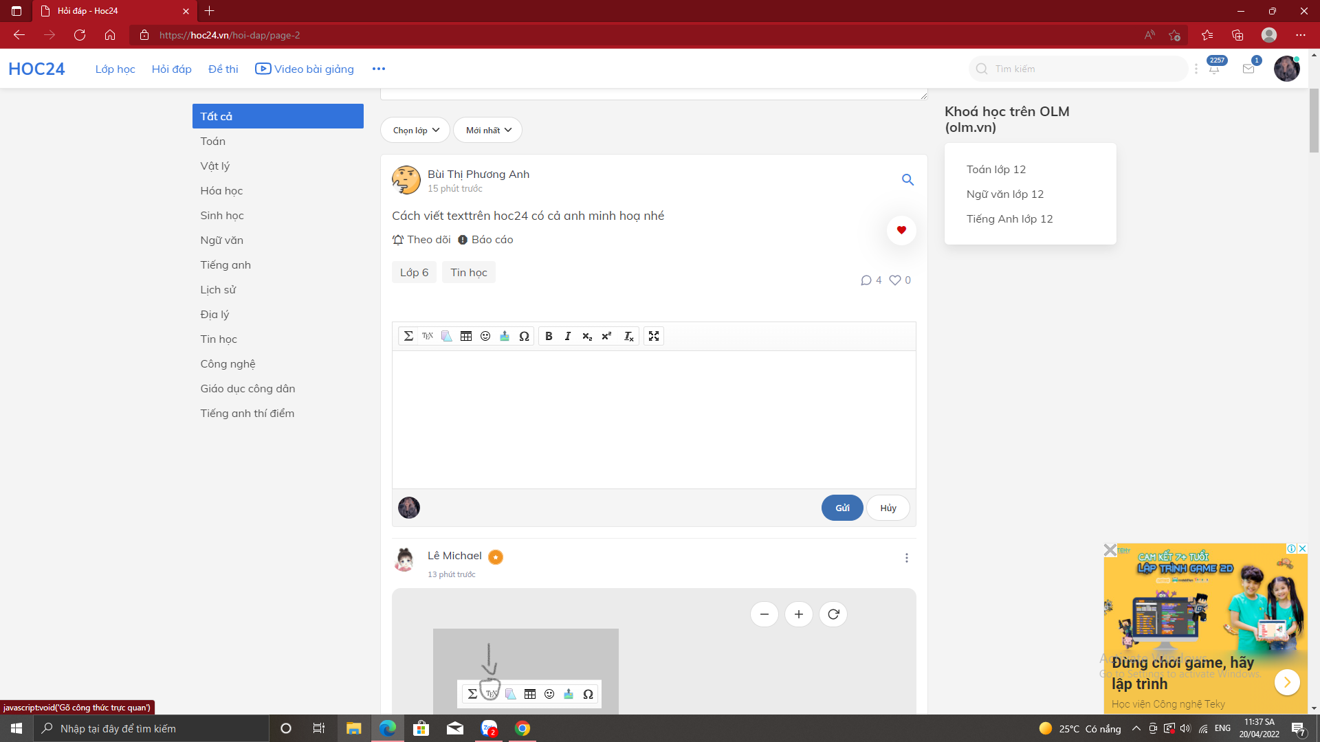
Task: Click the Lớp 6 tag
Action: click(414, 272)
